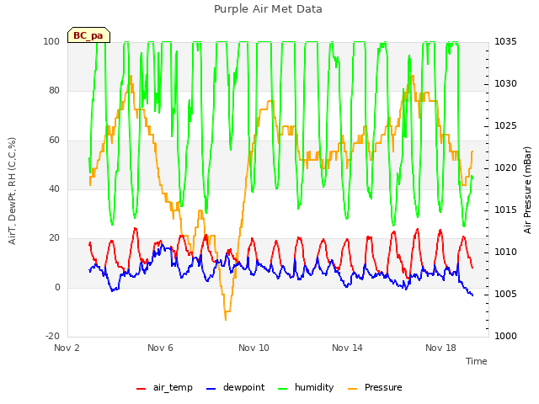Click the Nov 6 x-axis label

click(x=160, y=348)
